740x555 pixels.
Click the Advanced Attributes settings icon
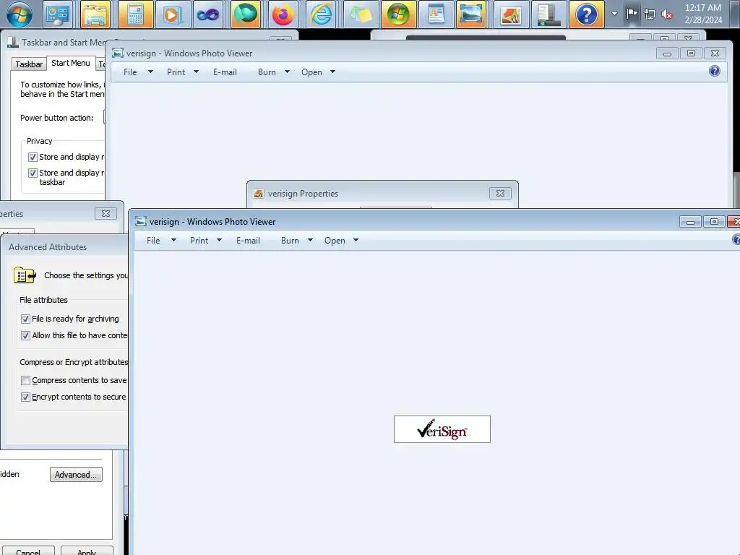(25, 275)
